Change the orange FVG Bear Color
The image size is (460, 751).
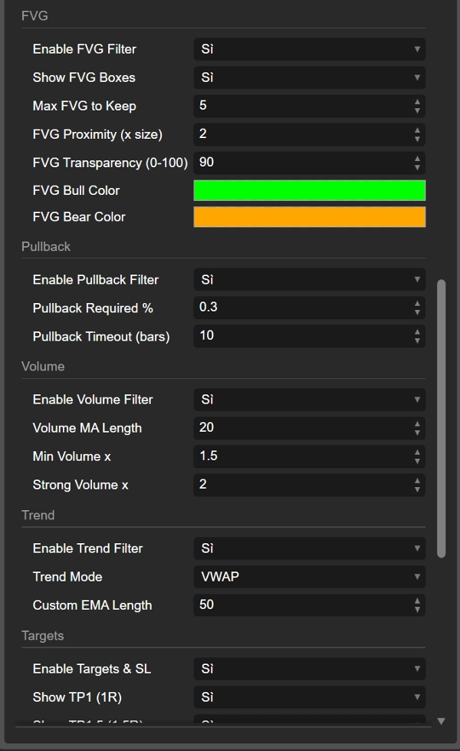[x=309, y=217]
